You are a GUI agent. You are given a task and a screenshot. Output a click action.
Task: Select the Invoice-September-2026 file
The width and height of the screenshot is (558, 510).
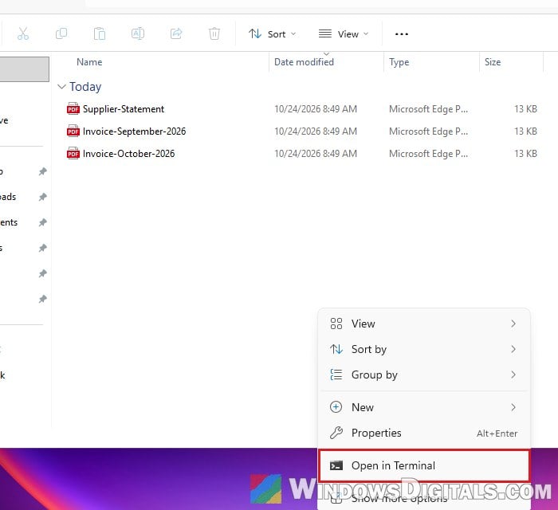(x=134, y=131)
